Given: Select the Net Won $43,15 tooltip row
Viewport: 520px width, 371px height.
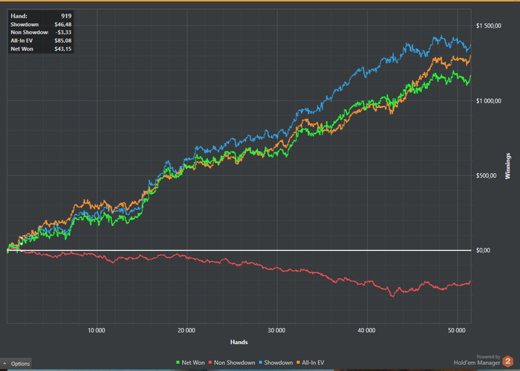Looking at the screenshot, I should click(x=41, y=49).
